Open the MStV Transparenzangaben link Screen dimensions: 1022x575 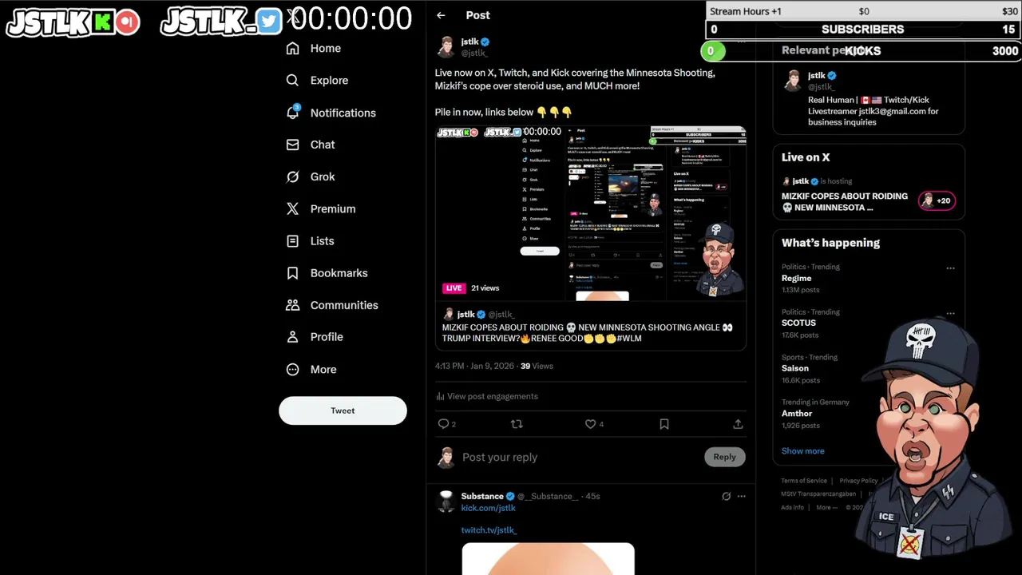click(818, 494)
